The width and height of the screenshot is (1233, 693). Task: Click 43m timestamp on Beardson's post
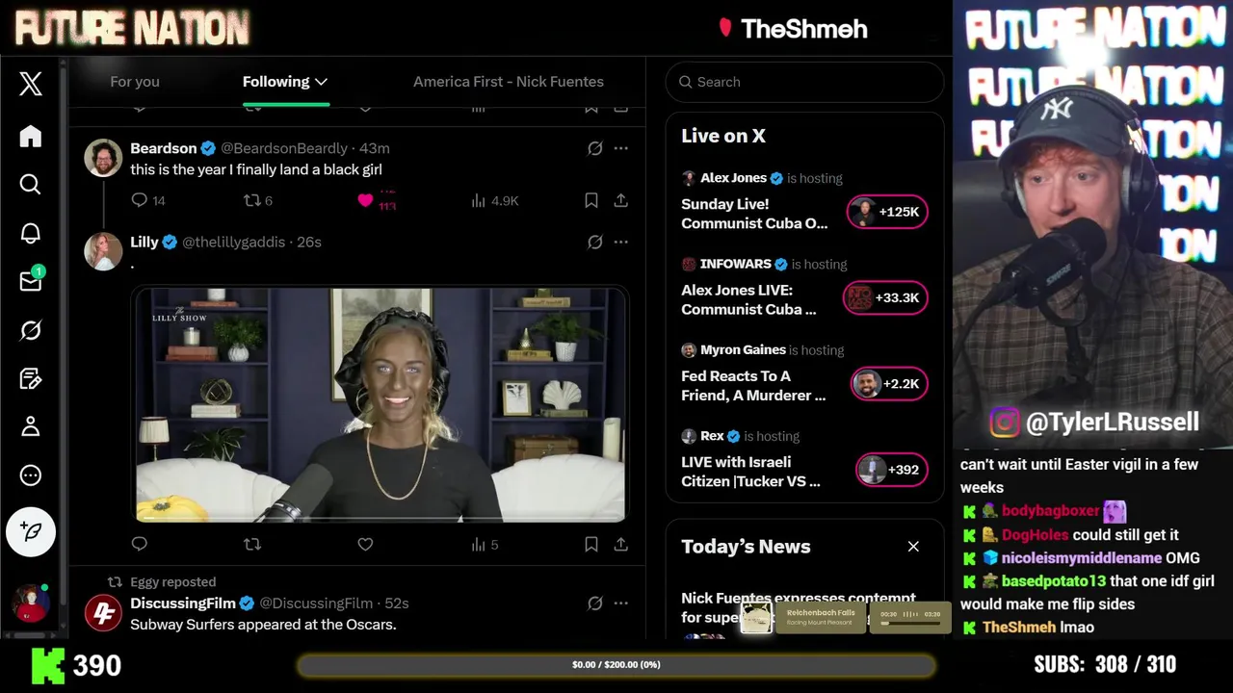coord(375,148)
